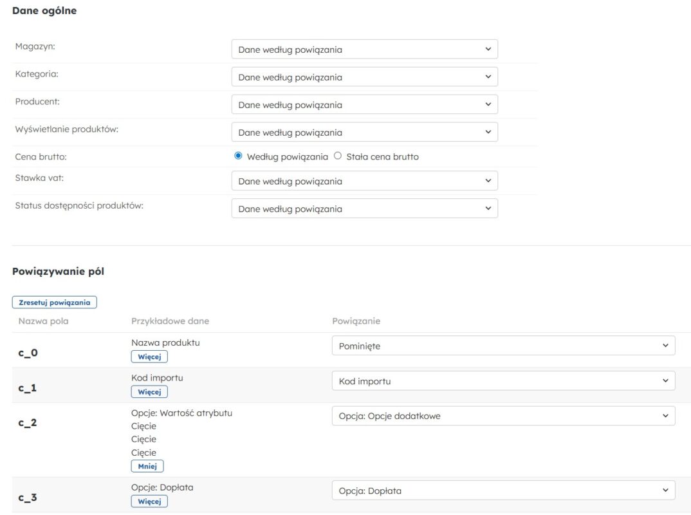Open Wyświetlanie produktów dropdown
691x515 pixels.
(x=364, y=133)
